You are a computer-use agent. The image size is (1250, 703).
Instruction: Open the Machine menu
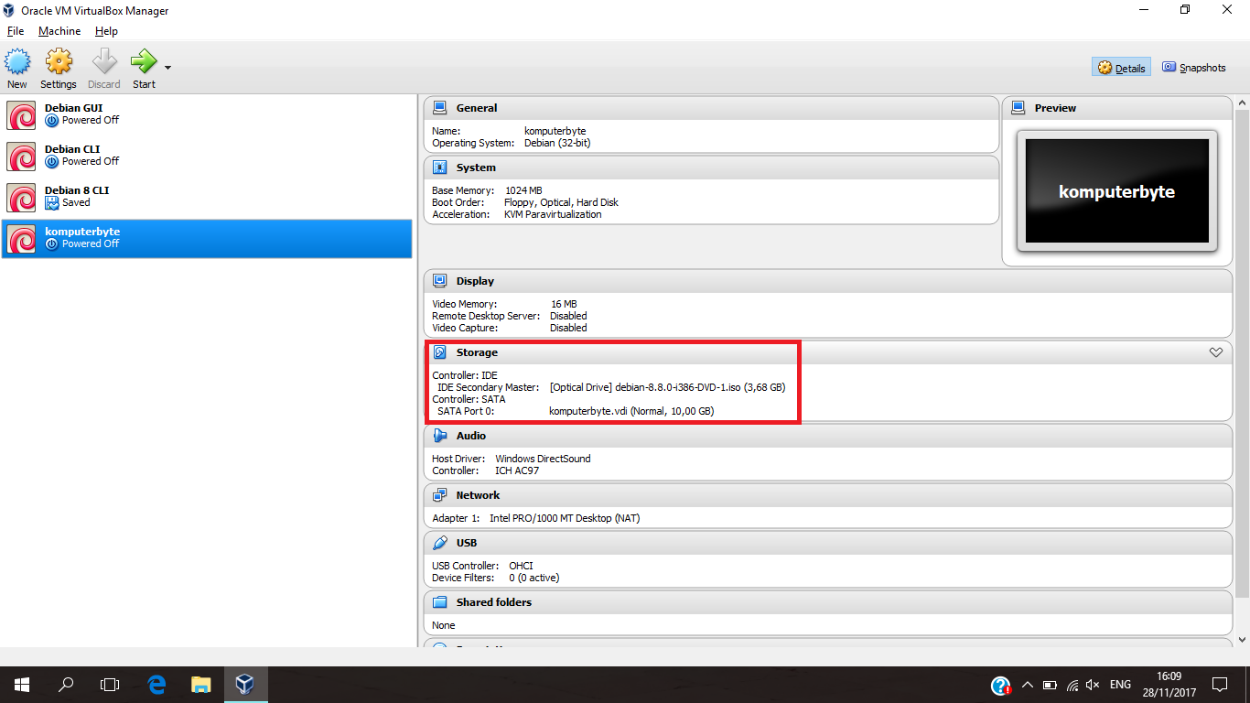point(59,30)
